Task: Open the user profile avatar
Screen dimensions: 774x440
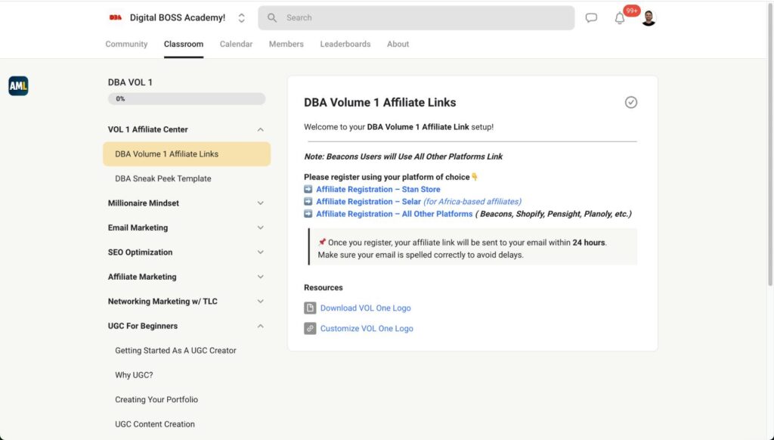Action: [649, 18]
